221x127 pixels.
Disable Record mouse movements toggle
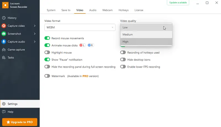47,38
